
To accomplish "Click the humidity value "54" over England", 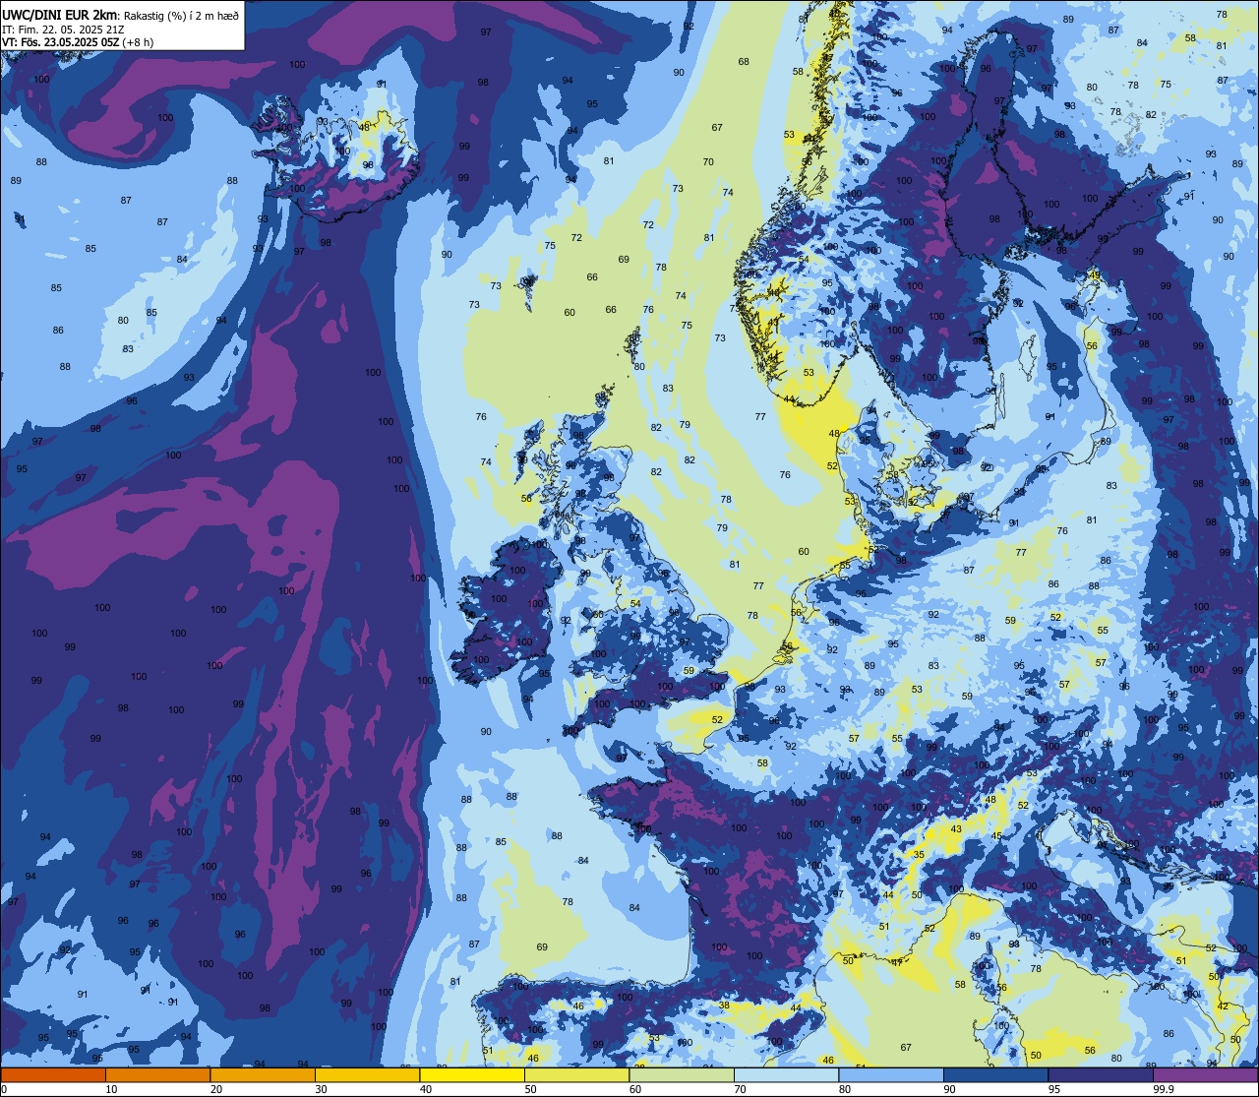I will point(635,604).
